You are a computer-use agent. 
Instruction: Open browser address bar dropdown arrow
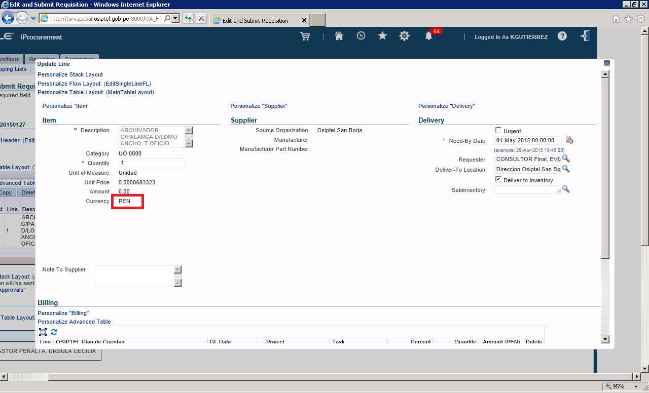175,18
